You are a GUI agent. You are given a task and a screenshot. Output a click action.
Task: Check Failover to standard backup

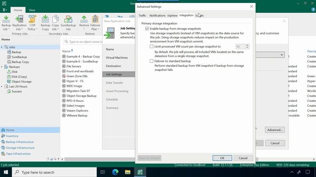point(152,61)
